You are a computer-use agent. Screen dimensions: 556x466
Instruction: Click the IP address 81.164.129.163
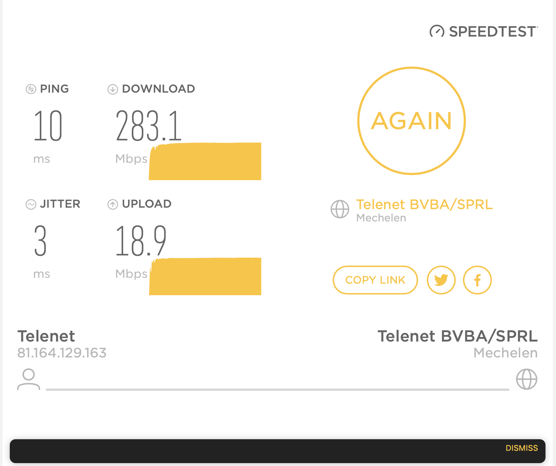click(62, 353)
